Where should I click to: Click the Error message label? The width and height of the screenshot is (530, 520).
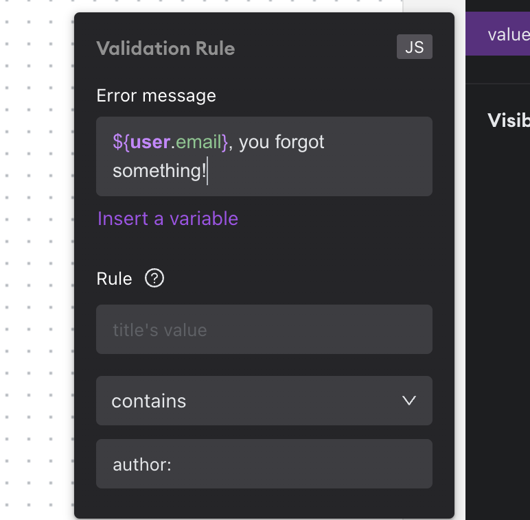tap(156, 96)
